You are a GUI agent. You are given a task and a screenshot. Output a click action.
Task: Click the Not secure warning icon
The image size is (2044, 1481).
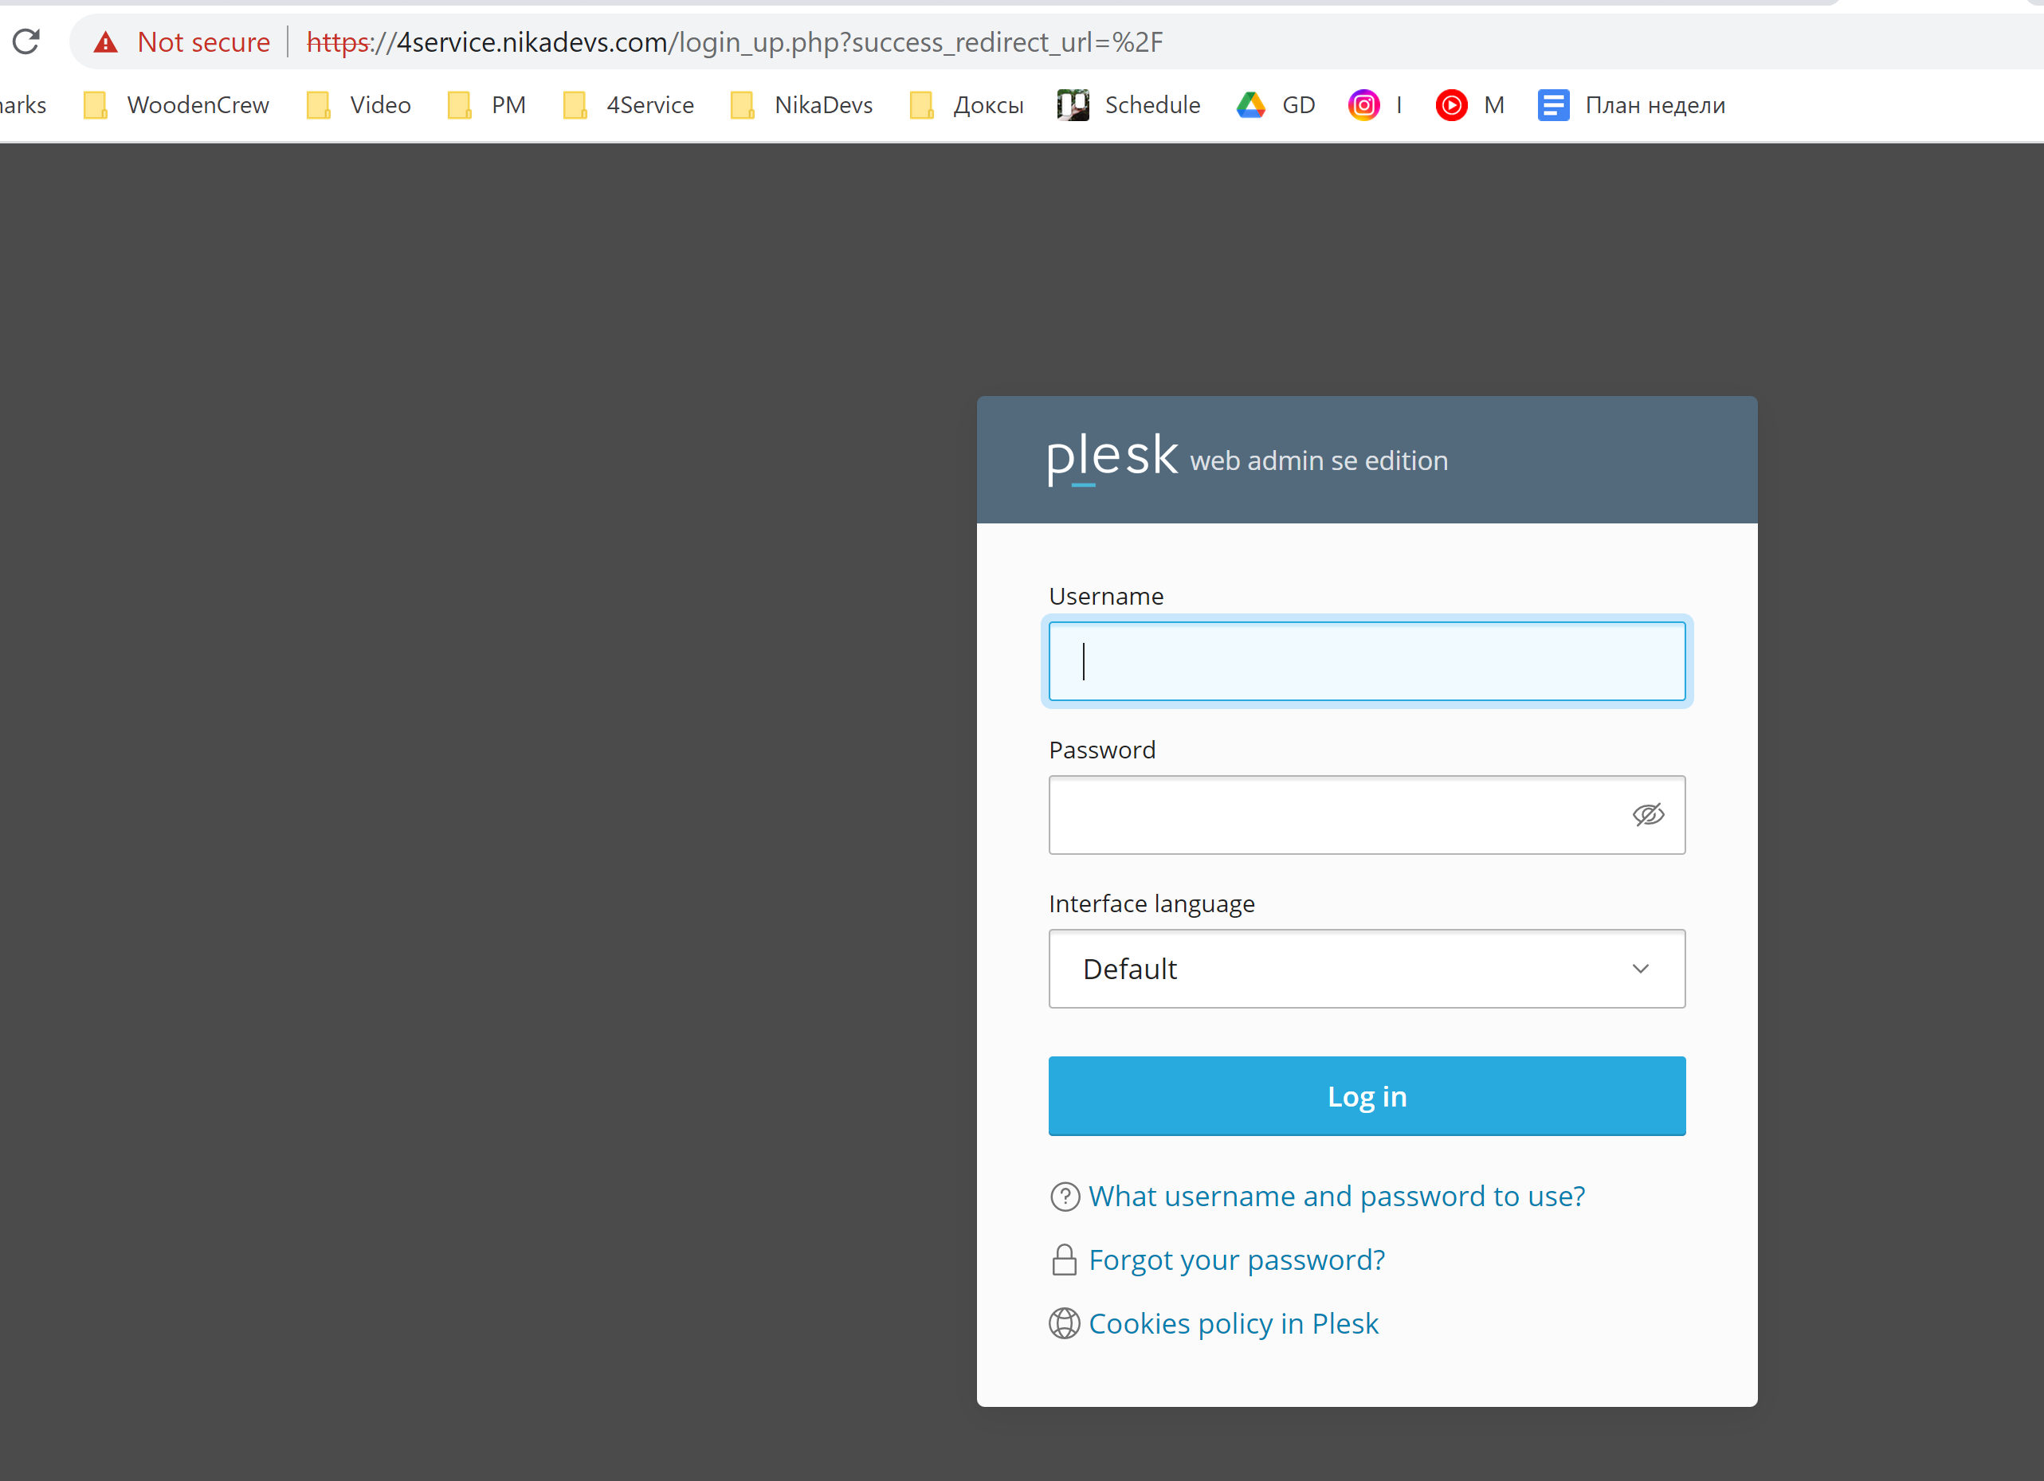pyautogui.click(x=106, y=42)
